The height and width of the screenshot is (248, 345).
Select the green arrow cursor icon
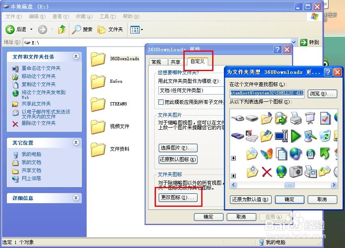[325, 153]
